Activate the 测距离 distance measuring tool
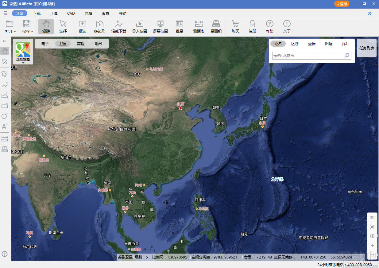 click(199, 27)
